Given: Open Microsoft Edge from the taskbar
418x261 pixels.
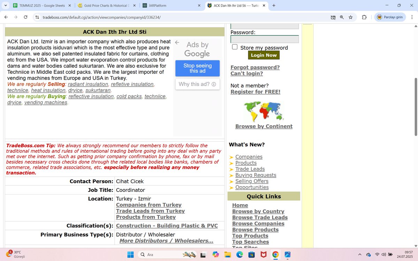Looking at the screenshot, I should (x=239, y=255).
